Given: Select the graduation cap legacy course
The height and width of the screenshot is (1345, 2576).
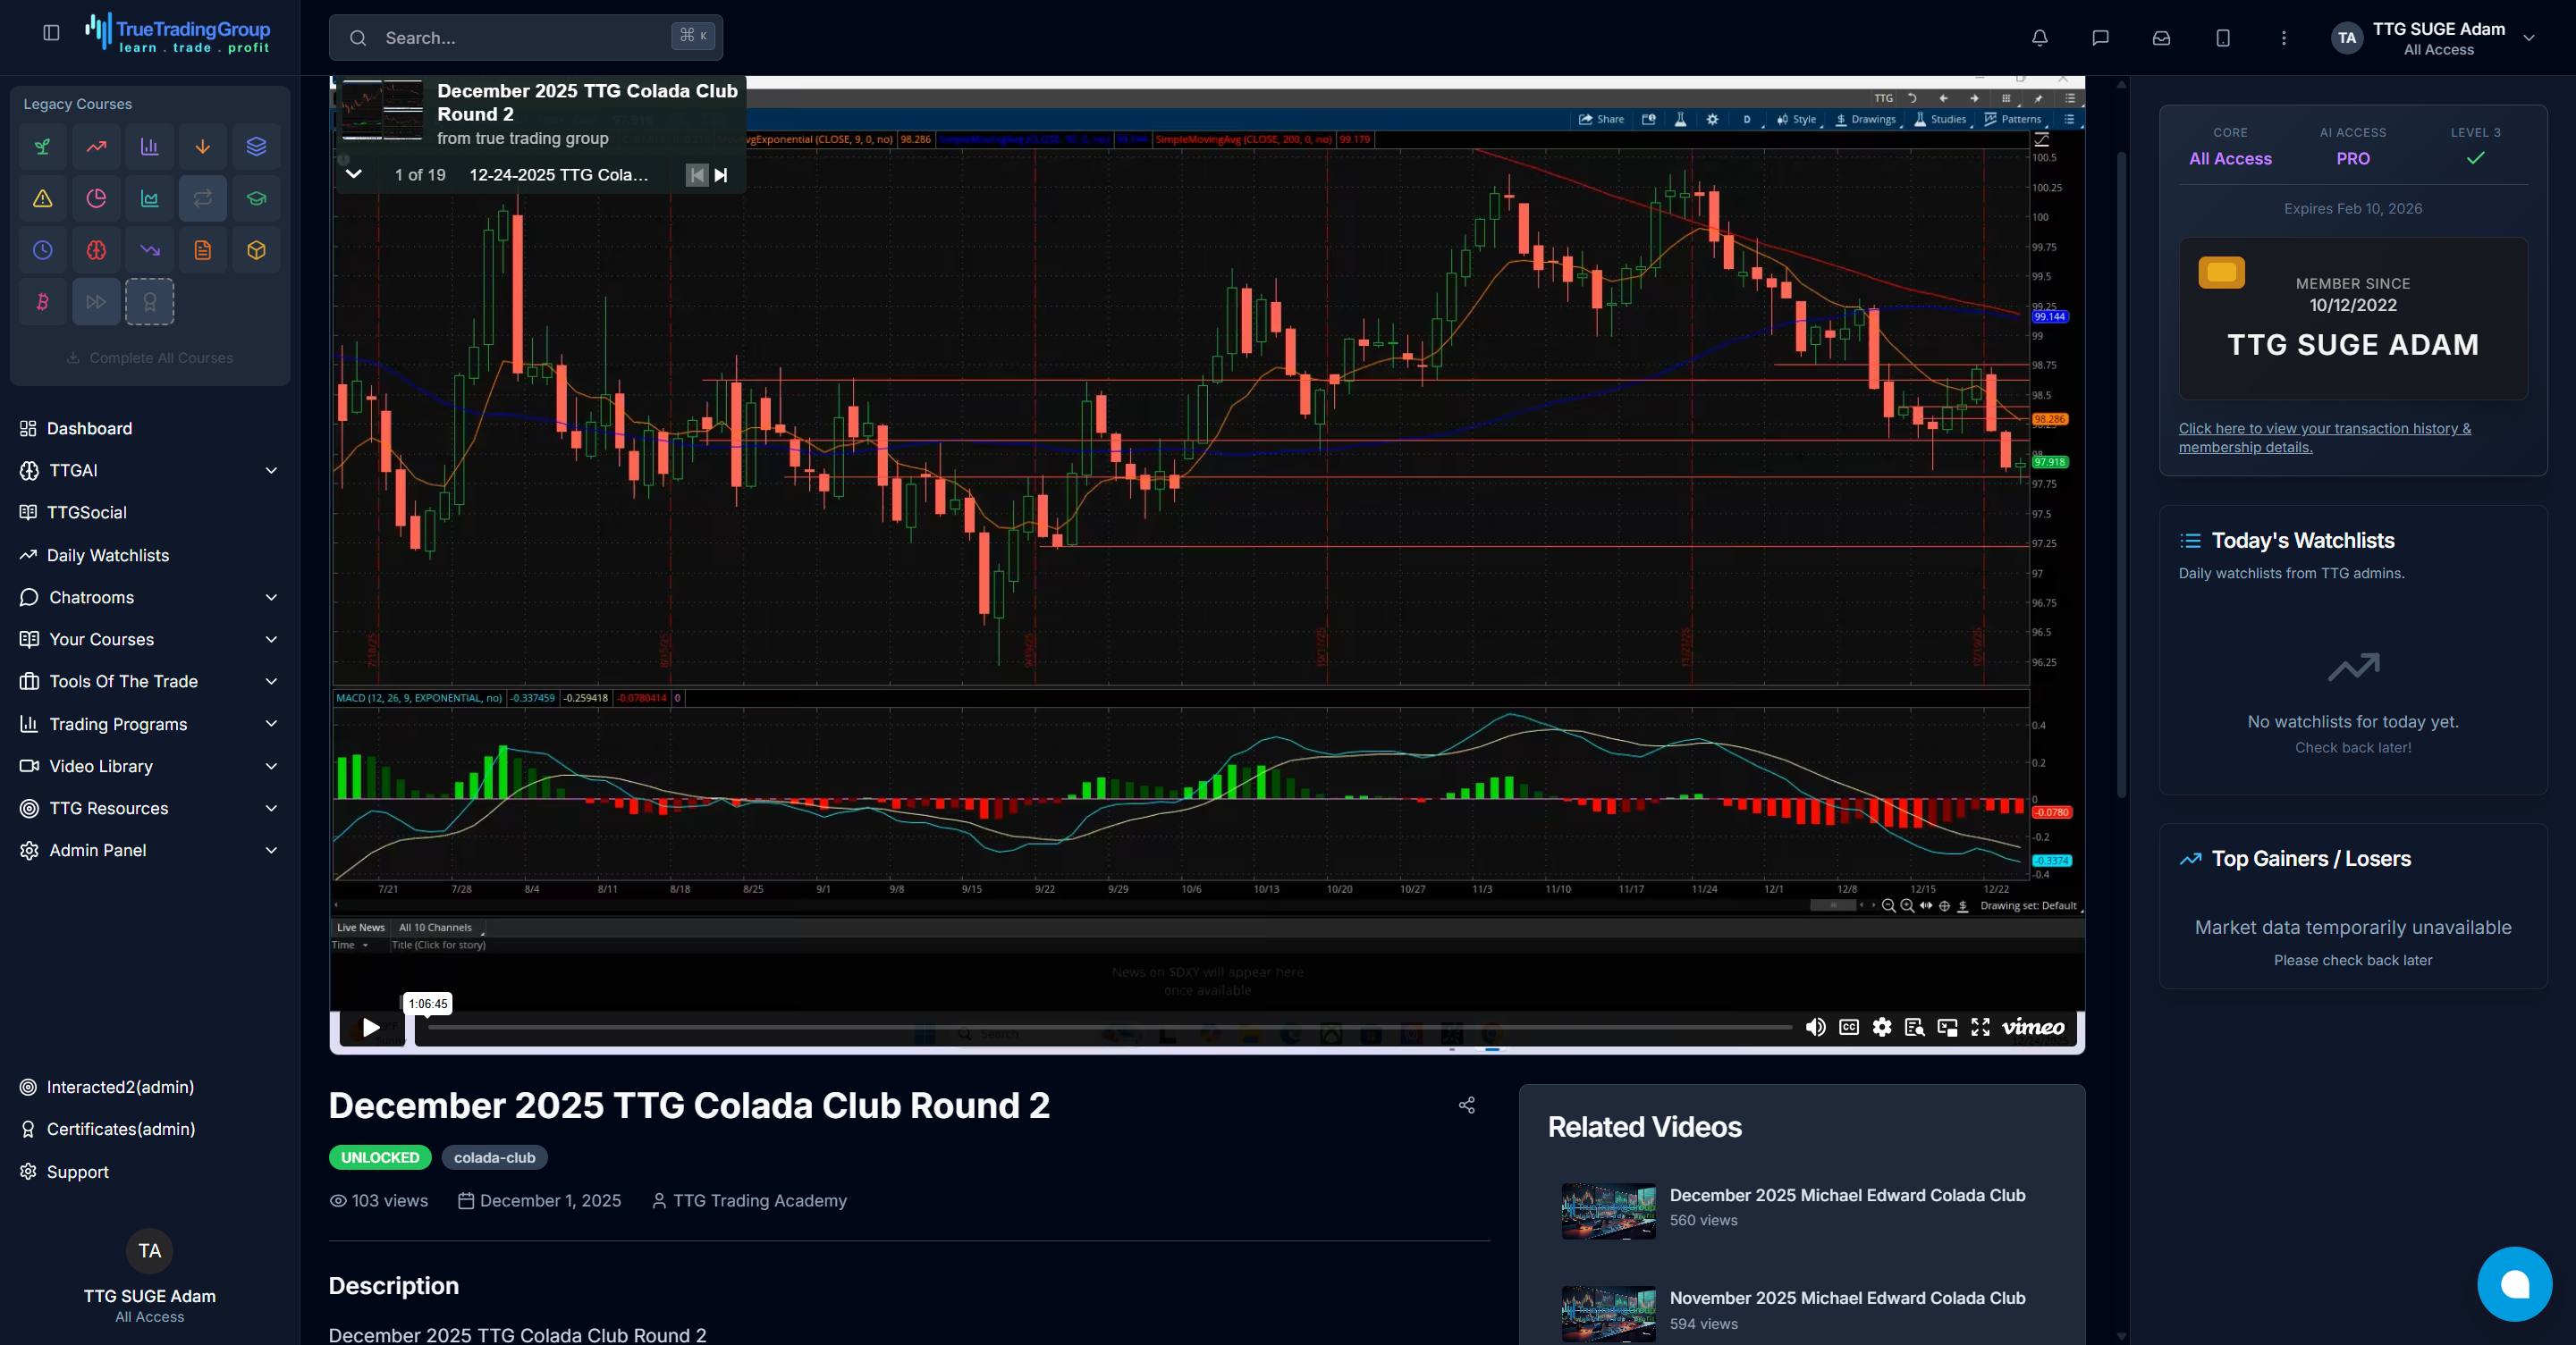Looking at the screenshot, I should point(256,198).
